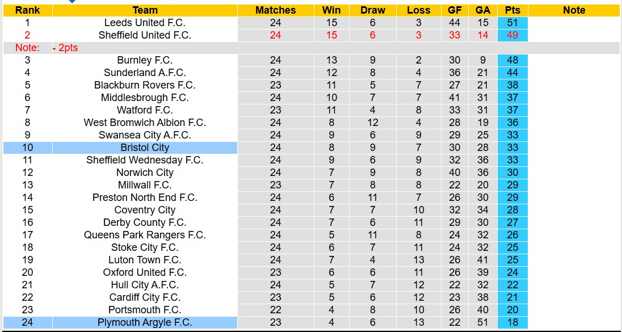Click the Note column header

coord(574,10)
